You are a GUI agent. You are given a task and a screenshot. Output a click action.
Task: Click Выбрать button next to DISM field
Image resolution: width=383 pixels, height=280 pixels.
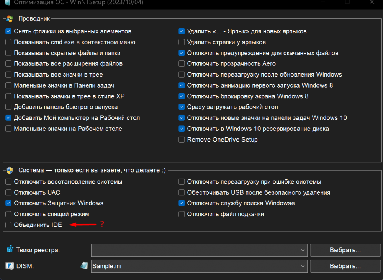345,265
